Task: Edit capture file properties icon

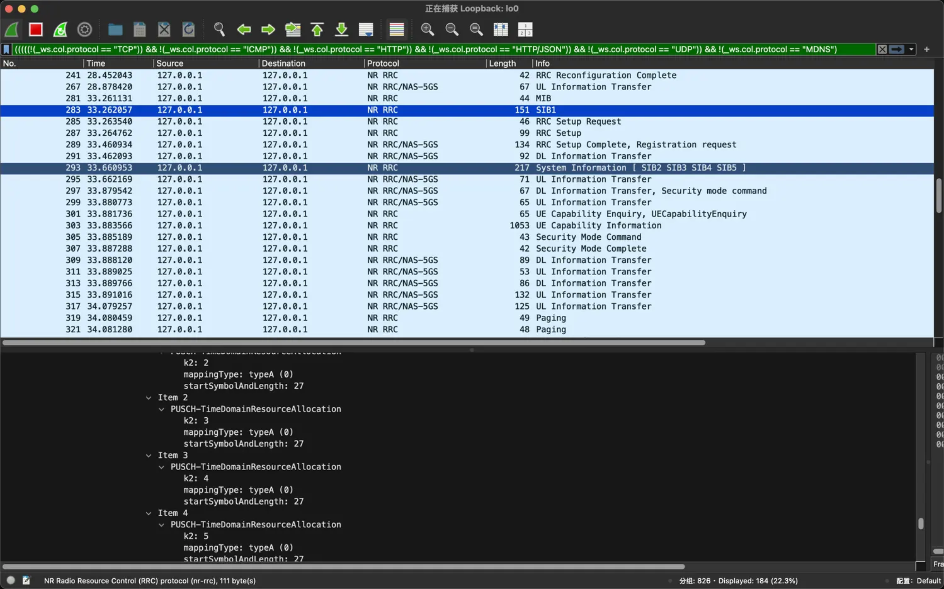Action: click(x=26, y=580)
